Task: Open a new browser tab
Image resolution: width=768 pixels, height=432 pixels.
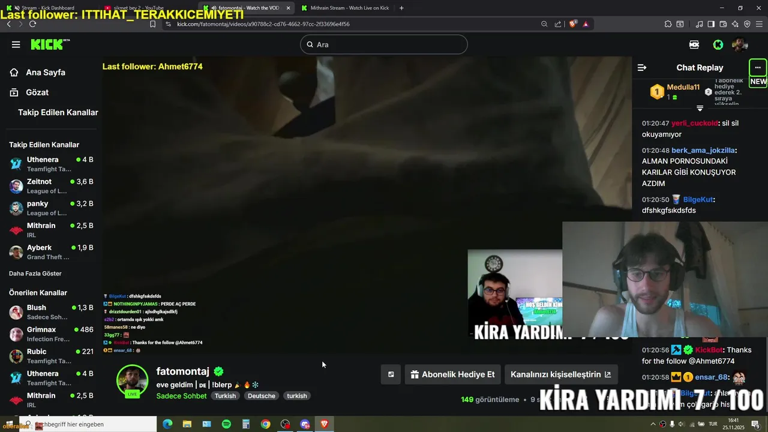Action: [x=401, y=8]
